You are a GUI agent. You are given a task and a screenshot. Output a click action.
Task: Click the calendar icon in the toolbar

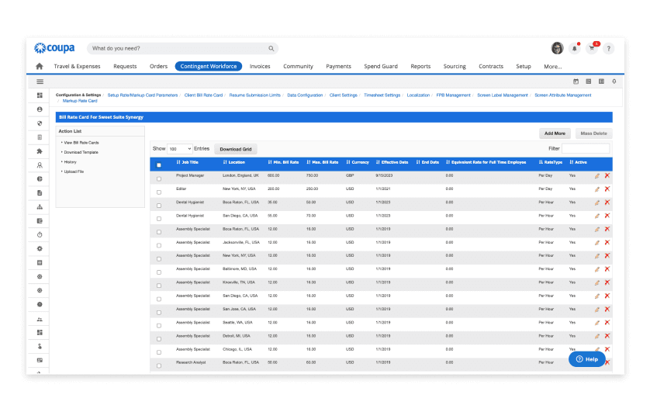pyautogui.click(x=576, y=81)
